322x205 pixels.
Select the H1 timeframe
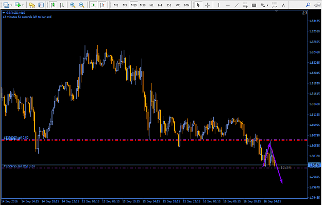(x=151, y=5)
